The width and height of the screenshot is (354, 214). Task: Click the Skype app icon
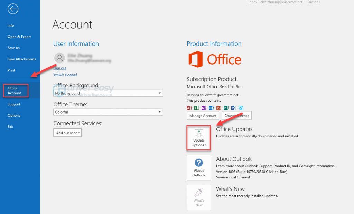pyautogui.click(x=241, y=108)
